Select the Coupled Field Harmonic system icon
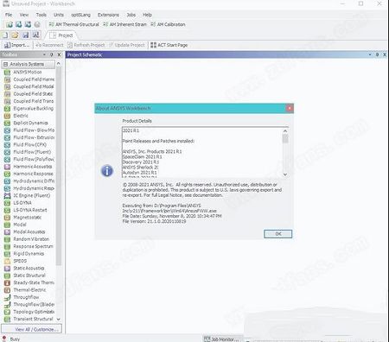389x342 pixels. (x=7, y=79)
